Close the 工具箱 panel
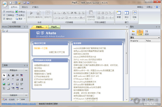Image resolution: width=162 pixels, height=107 pixels. point(27,65)
